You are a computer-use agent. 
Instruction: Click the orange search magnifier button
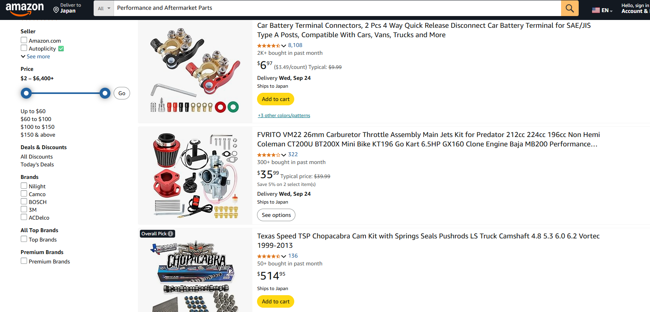[569, 8]
